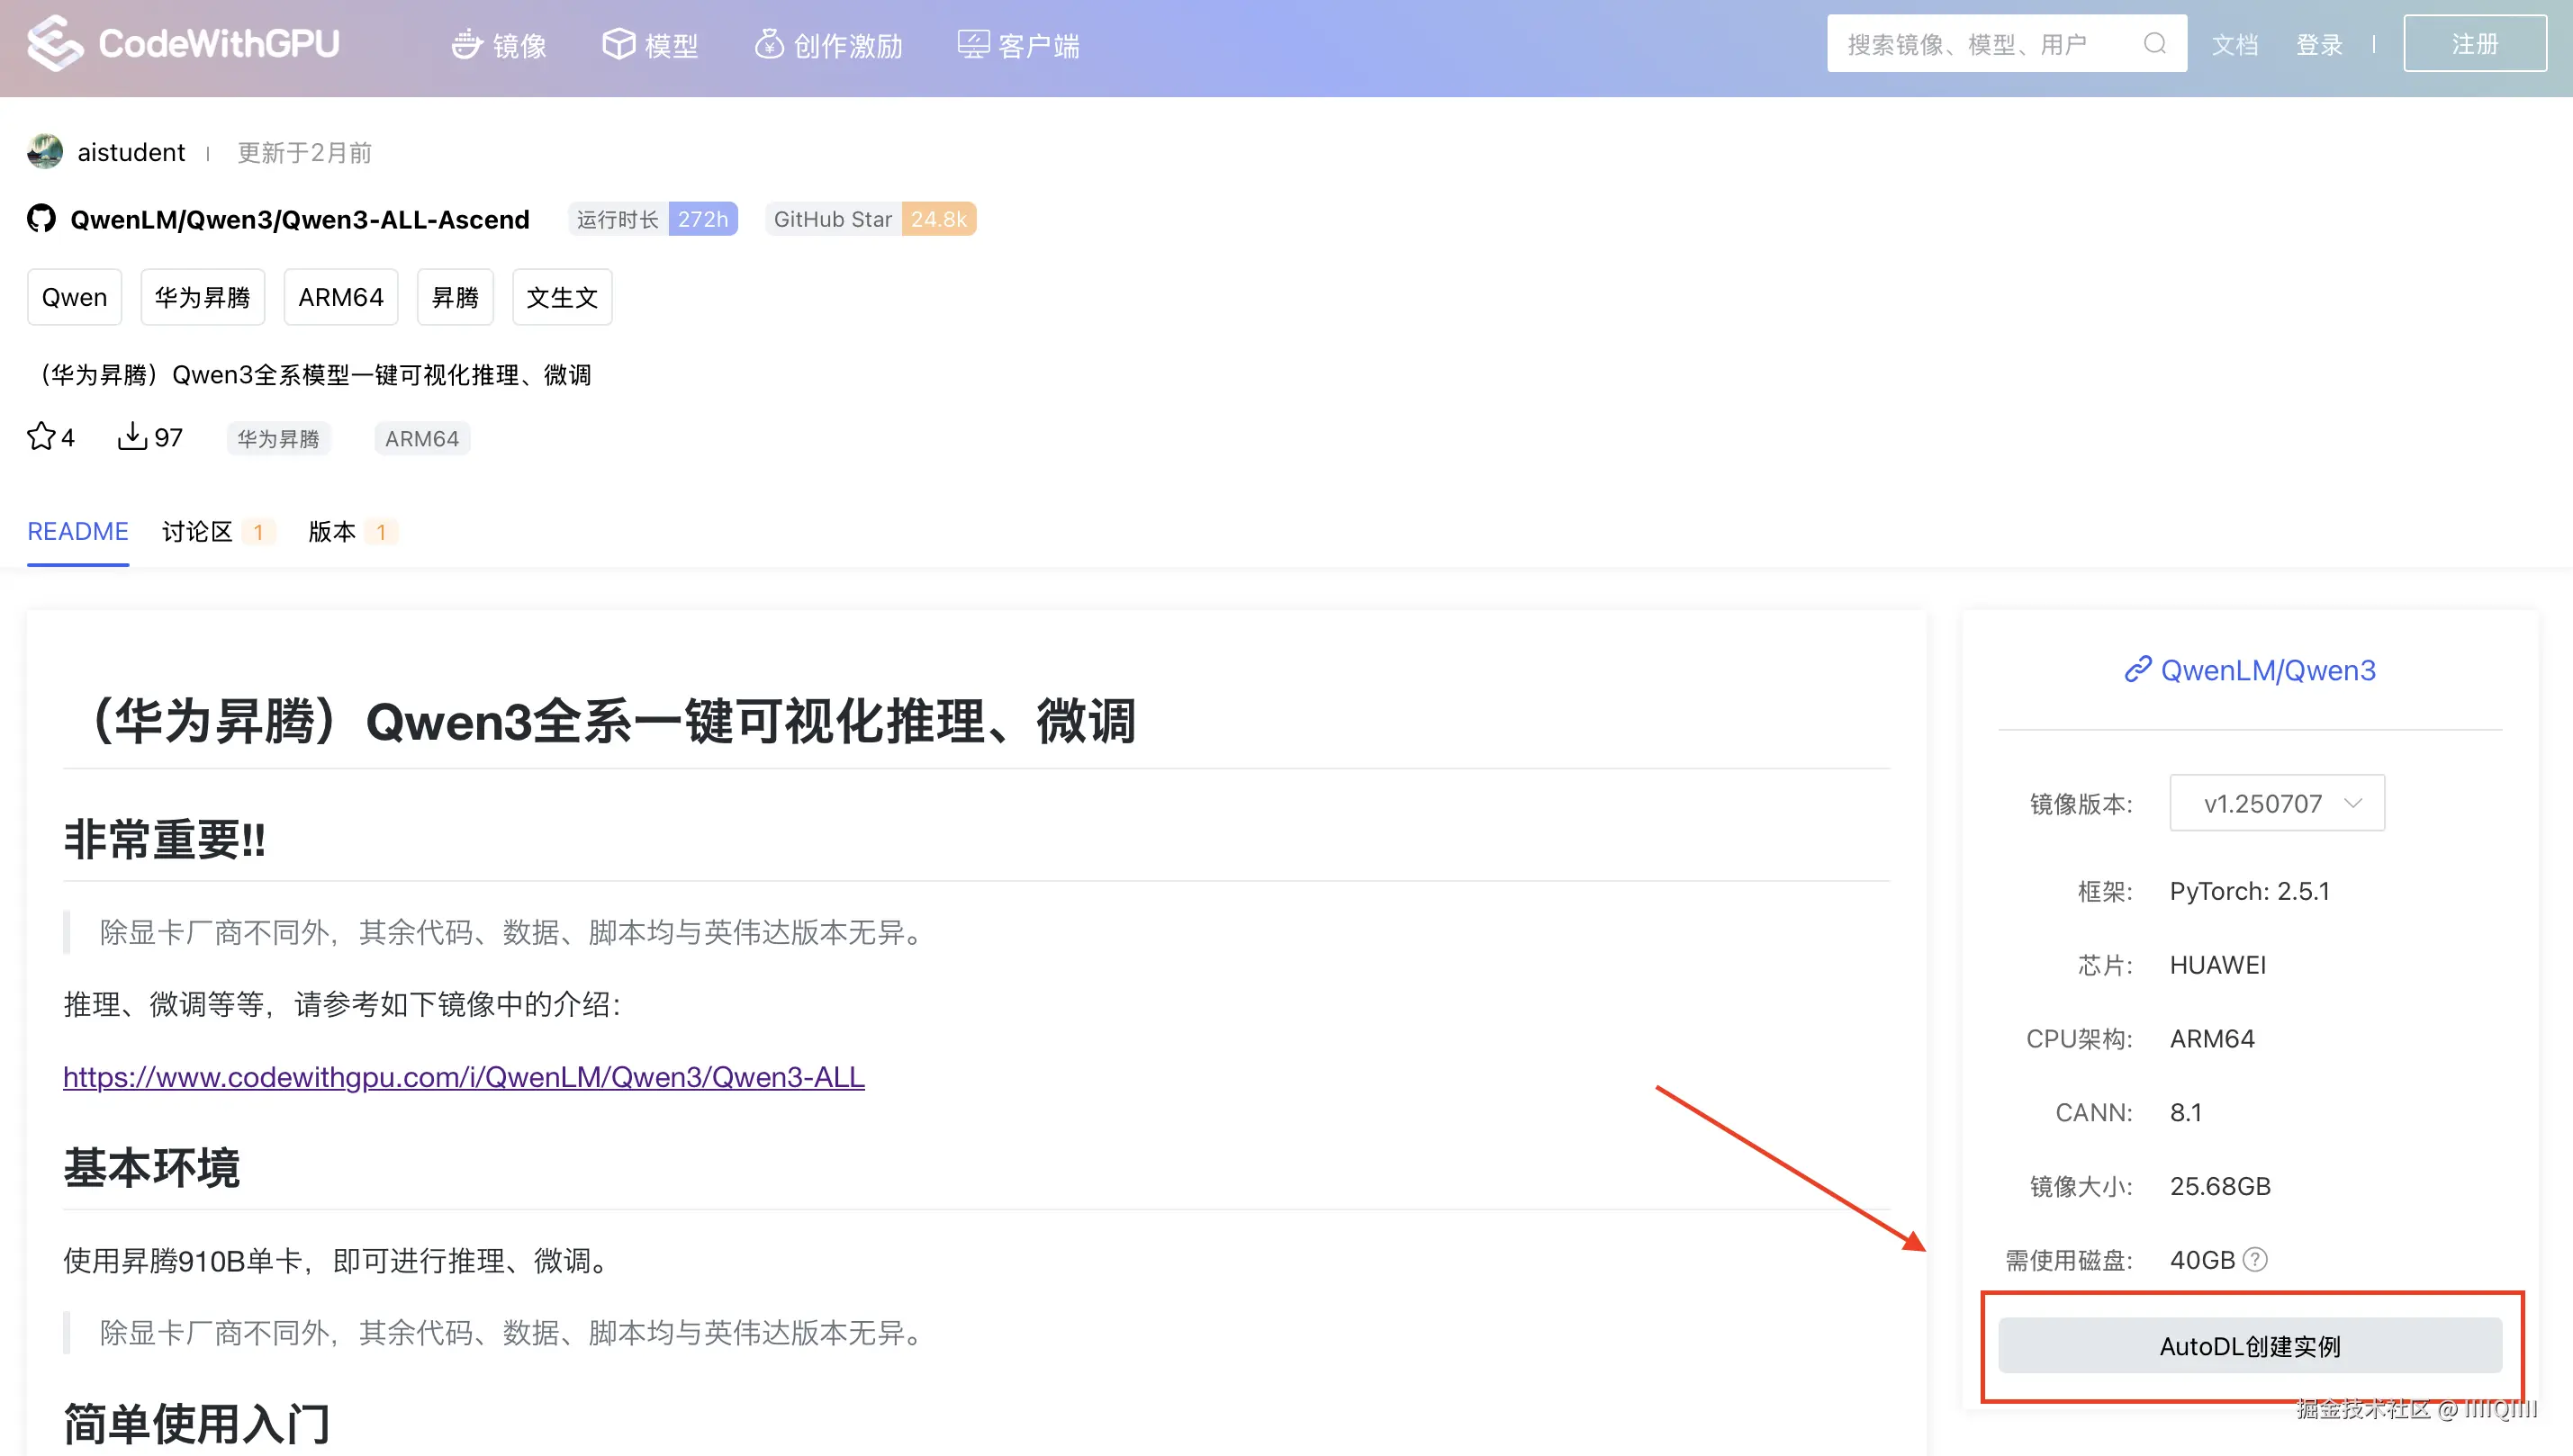Click the GitHub icon beside repository name

point(41,219)
